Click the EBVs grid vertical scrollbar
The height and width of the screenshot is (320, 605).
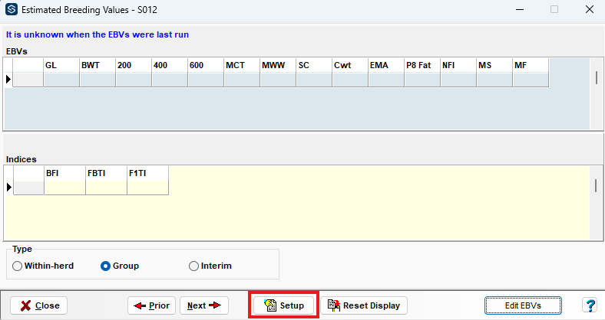tap(597, 77)
